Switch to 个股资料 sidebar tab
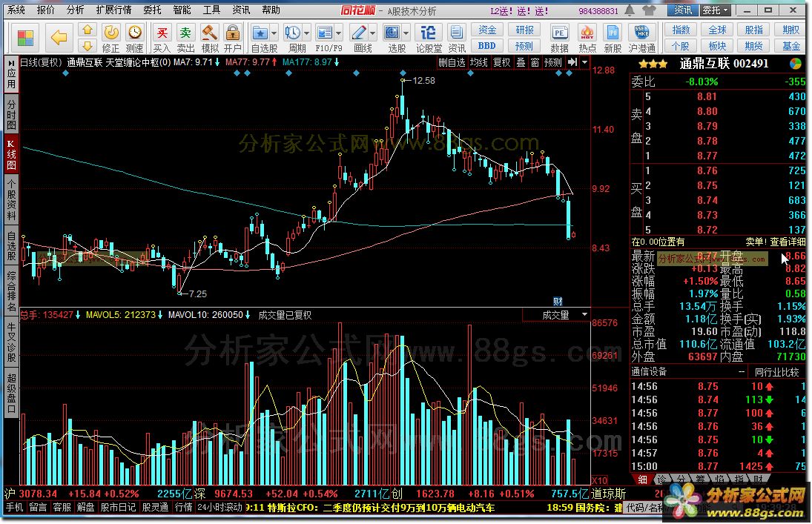The width and height of the screenshot is (812, 524). [x=11, y=199]
